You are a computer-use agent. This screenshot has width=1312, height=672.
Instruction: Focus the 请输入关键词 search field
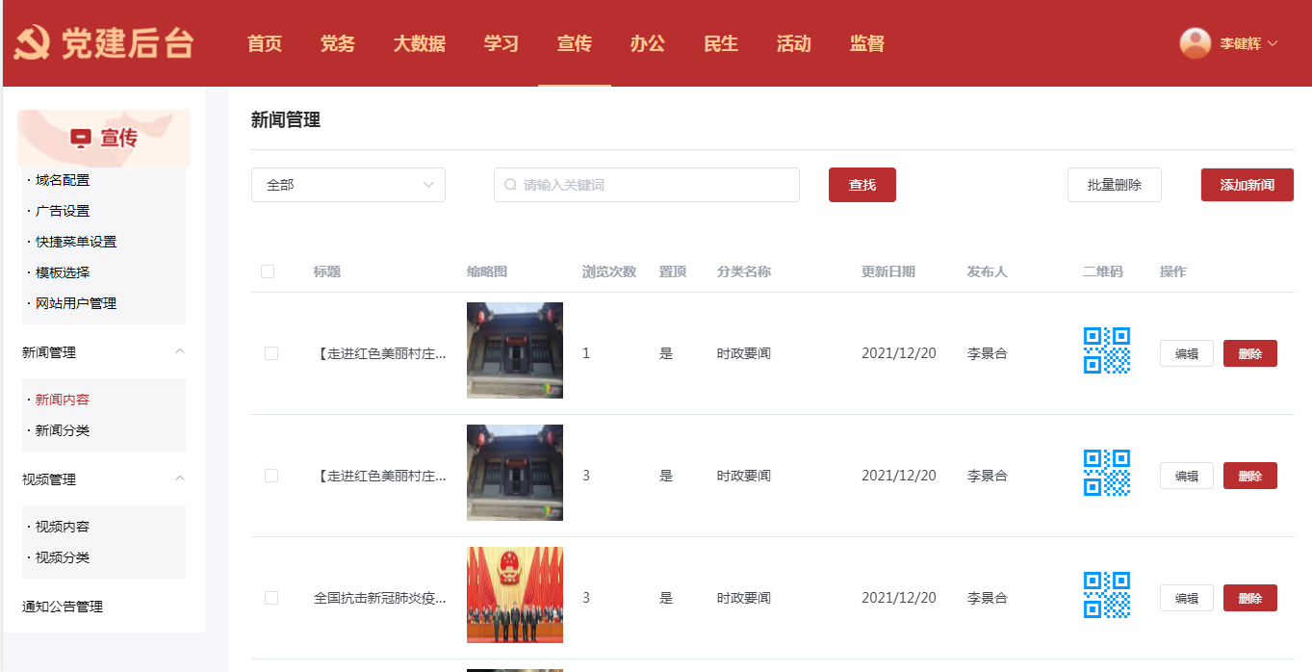pos(655,185)
